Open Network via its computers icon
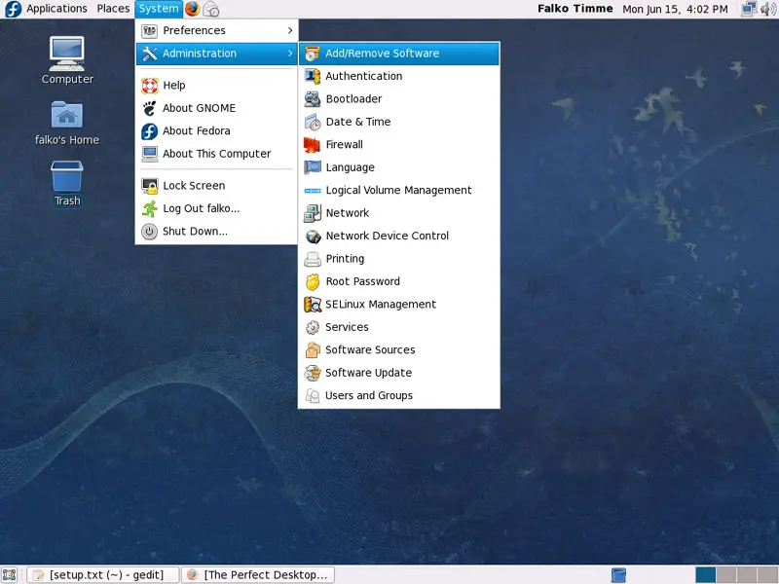This screenshot has width=779, height=584. click(x=313, y=213)
